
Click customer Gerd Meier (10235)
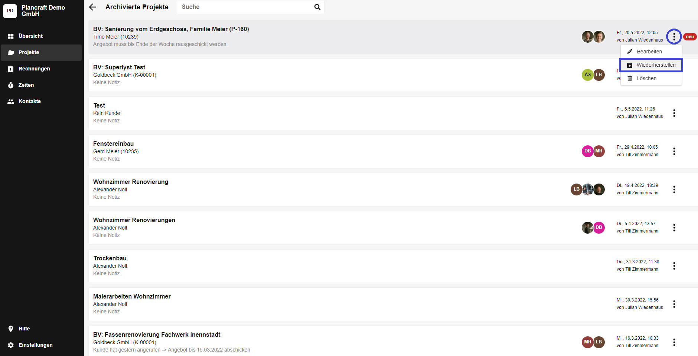click(116, 152)
